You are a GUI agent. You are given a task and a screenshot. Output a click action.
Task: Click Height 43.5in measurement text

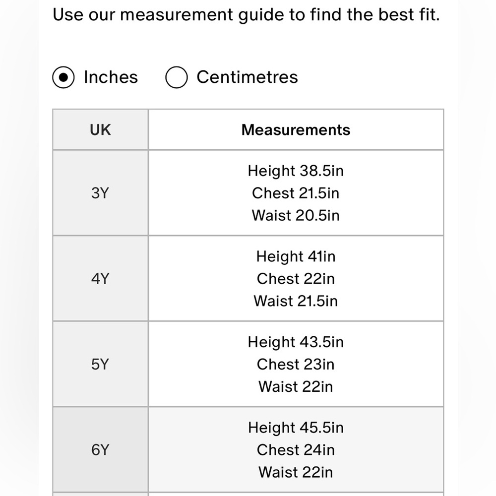(296, 342)
